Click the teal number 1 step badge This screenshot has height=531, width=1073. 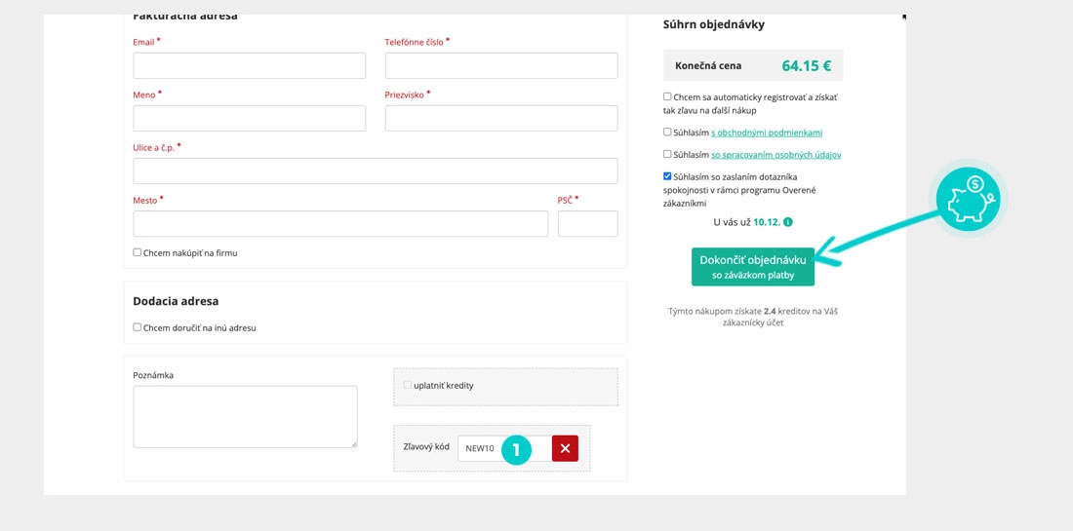click(516, 449)
